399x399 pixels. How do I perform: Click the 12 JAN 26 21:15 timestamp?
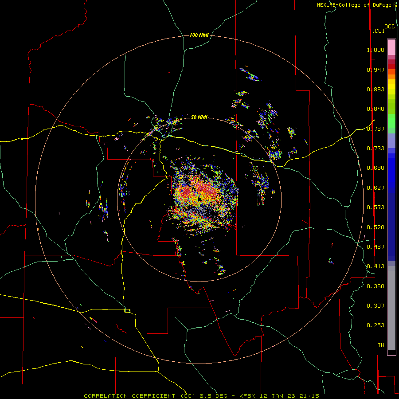pos(289,396)
